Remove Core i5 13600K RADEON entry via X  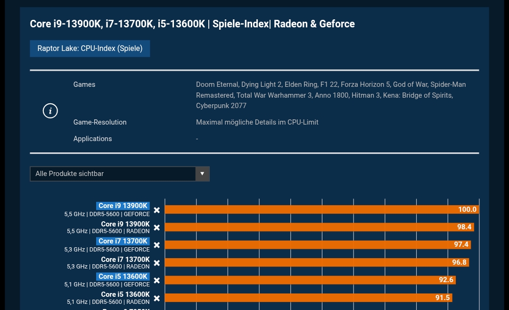(157, 298)
